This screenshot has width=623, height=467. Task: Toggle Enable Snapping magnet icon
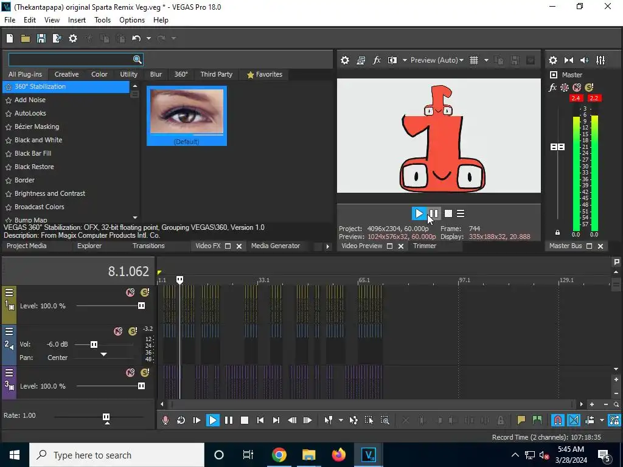coord(558,420)
